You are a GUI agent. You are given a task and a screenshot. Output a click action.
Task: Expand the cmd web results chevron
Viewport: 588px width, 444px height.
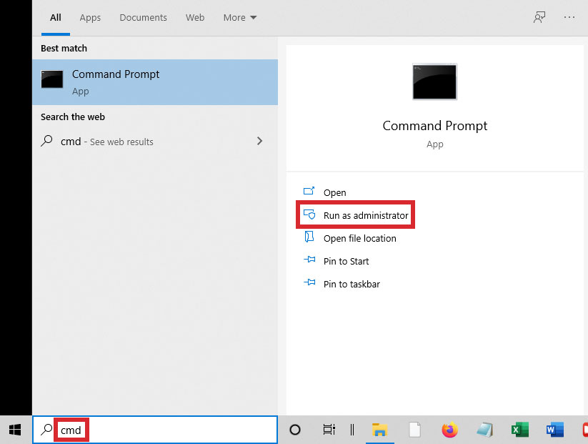click(259, 141)
